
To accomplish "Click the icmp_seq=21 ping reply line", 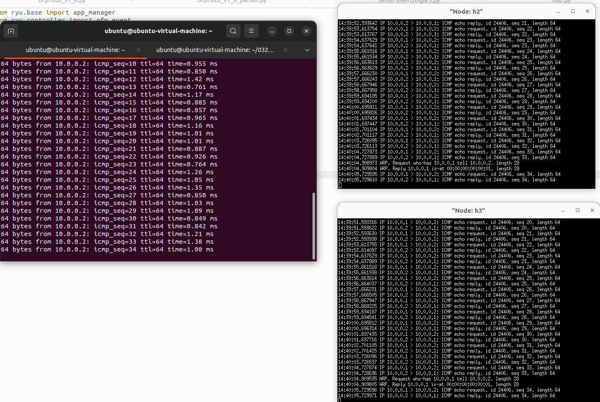I will [109, 149].
